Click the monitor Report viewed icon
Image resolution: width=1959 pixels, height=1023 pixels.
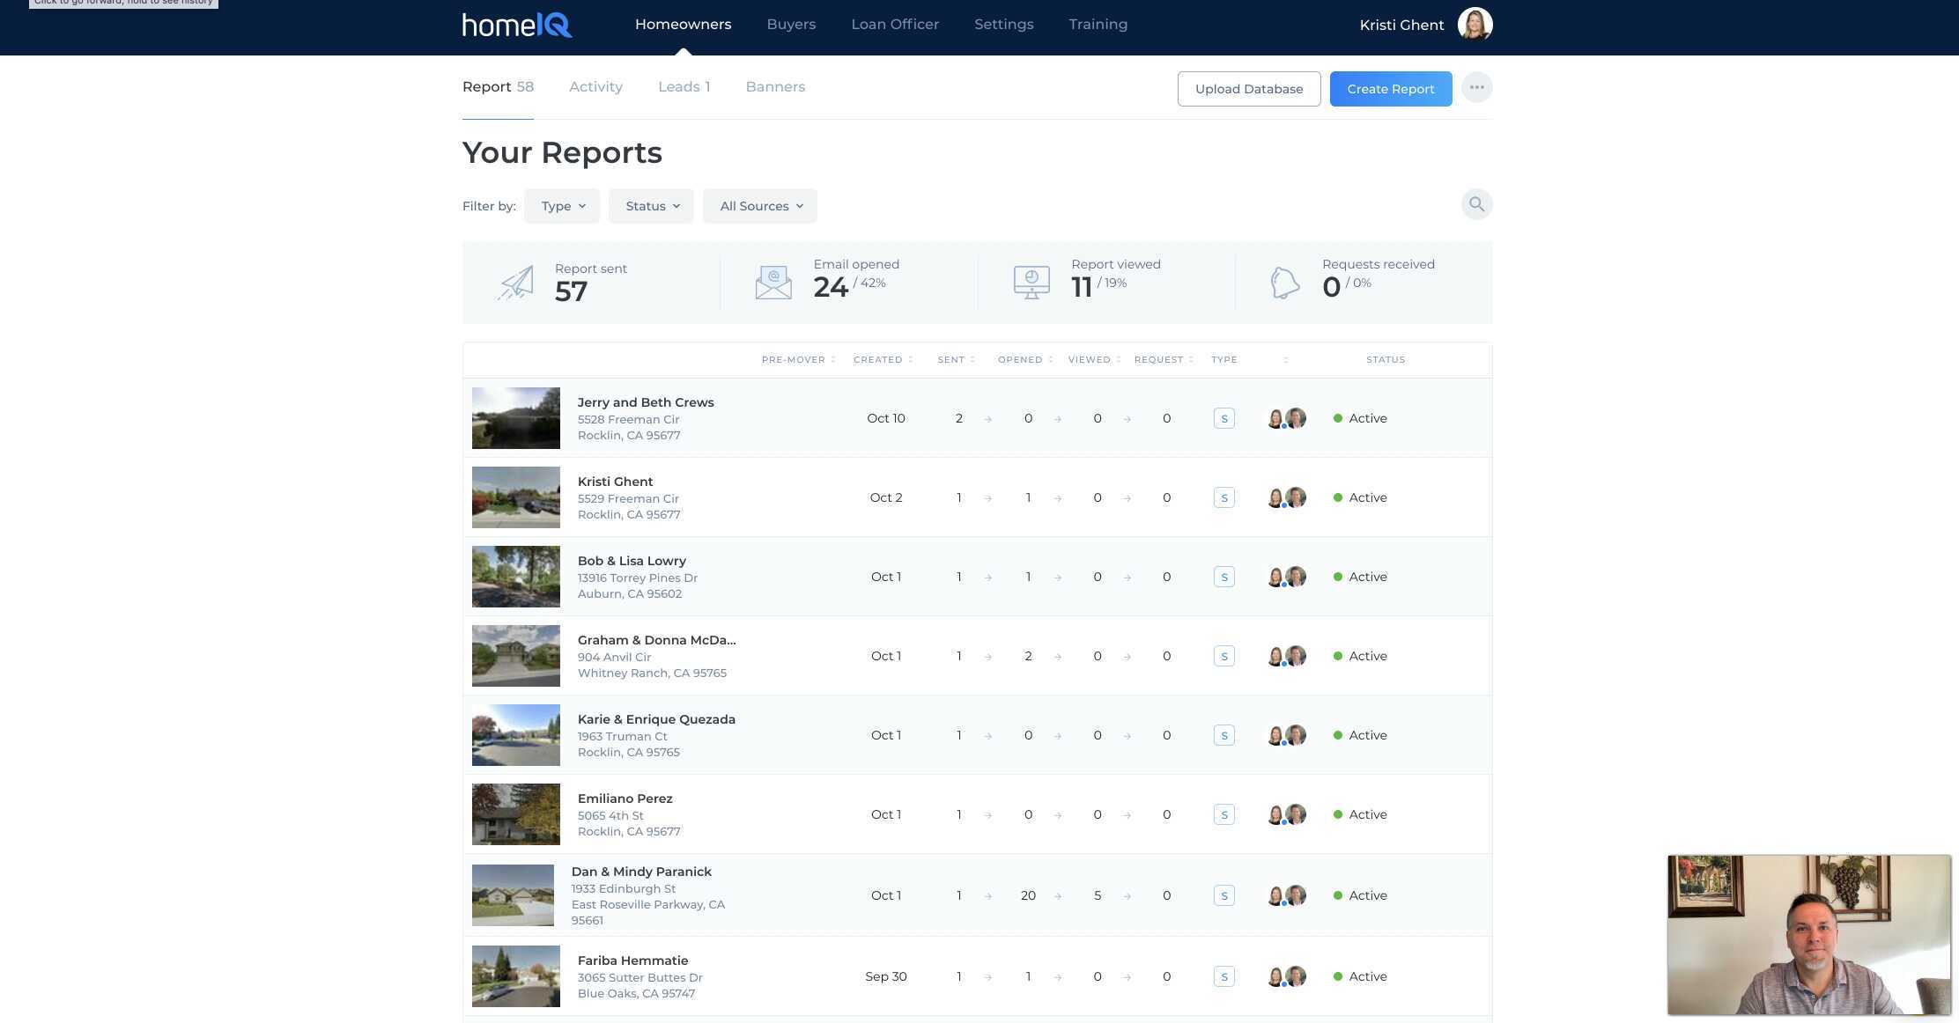[x=1031, y=282]
